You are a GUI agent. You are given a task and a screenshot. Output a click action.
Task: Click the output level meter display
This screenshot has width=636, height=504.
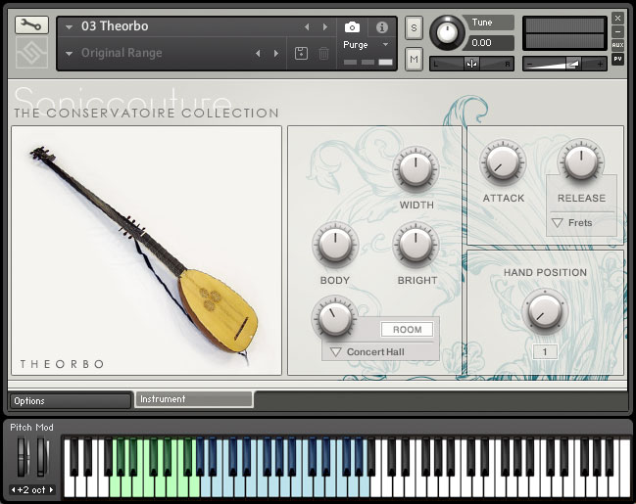point(564,33)
